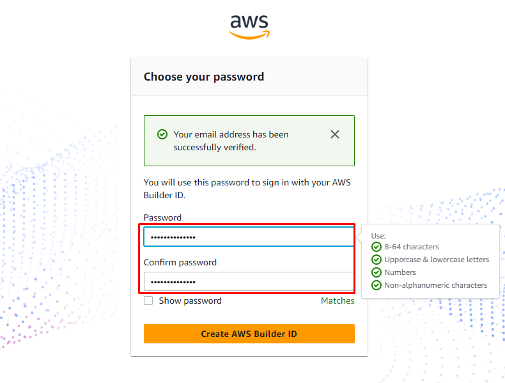This screenshot has height=383, width=505.
Task: Enable the Show password checkbox
Action: [x=148, y=301]
